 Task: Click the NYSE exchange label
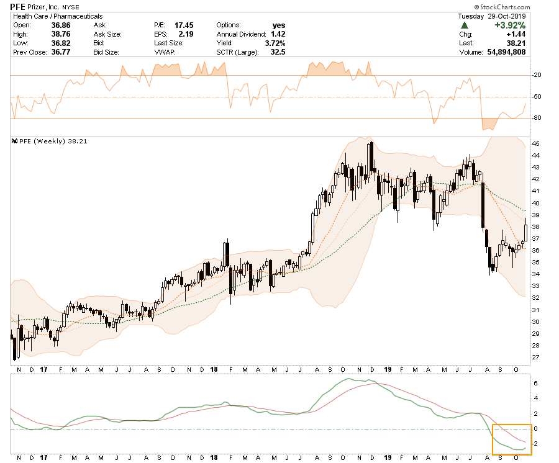[x=71, y=7]
